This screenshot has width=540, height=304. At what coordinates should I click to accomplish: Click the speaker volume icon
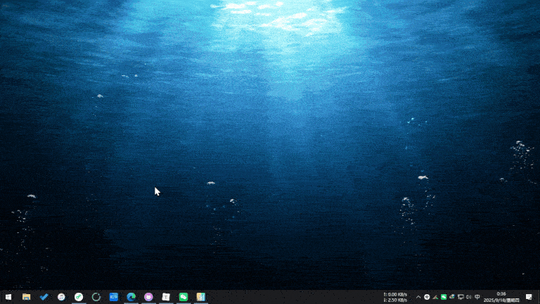pos(469,297)
